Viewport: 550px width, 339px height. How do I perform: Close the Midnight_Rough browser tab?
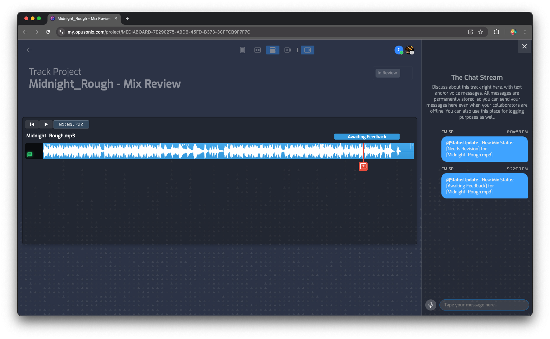[x=116, y=18]
